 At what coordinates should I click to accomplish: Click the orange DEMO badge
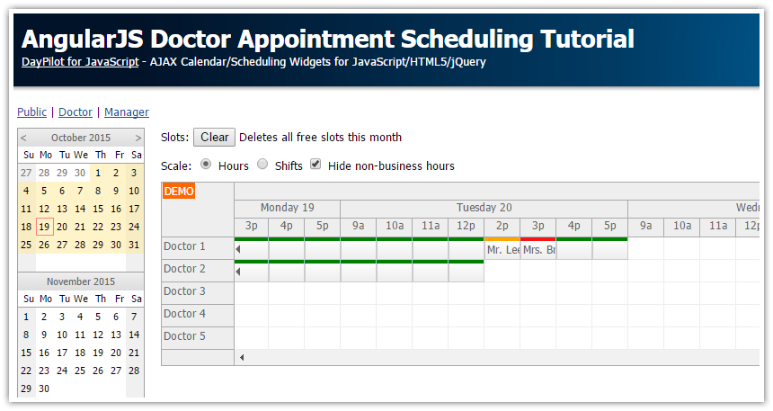(x=178, y=191)
